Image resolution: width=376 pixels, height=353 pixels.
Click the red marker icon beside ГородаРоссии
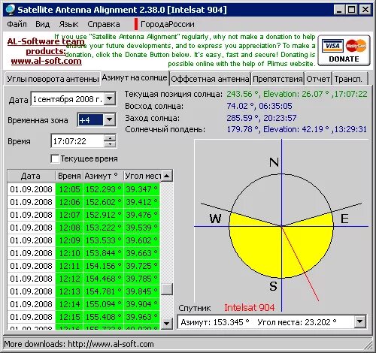click(136, 24)
